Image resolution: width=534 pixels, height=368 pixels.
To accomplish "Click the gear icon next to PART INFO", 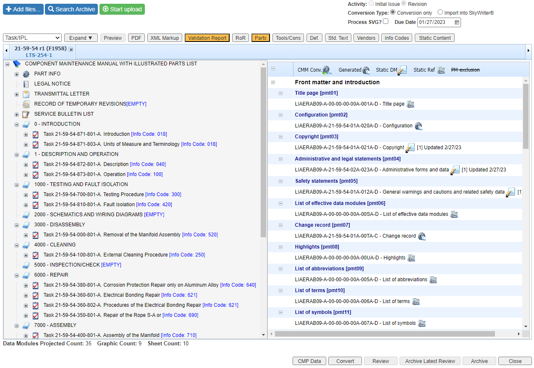I will pos(26,74).
